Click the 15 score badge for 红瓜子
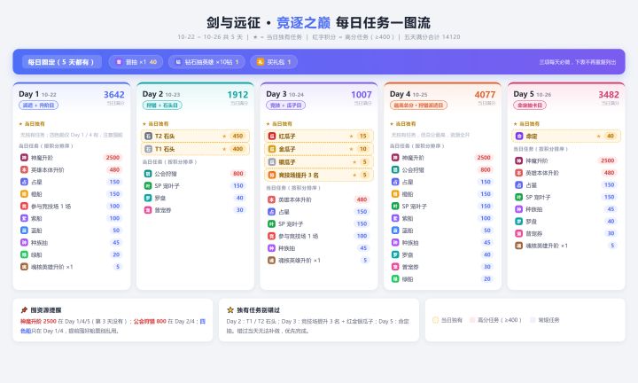Viewport: 638px width, 383px height. [363, 137]
